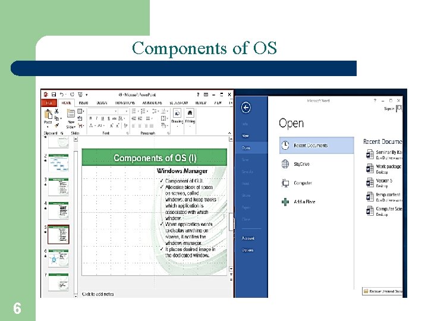Toggle Bold formatting in the Font group
The height and width of the screenshot is (321, 428).
click(x=90, y=118)
